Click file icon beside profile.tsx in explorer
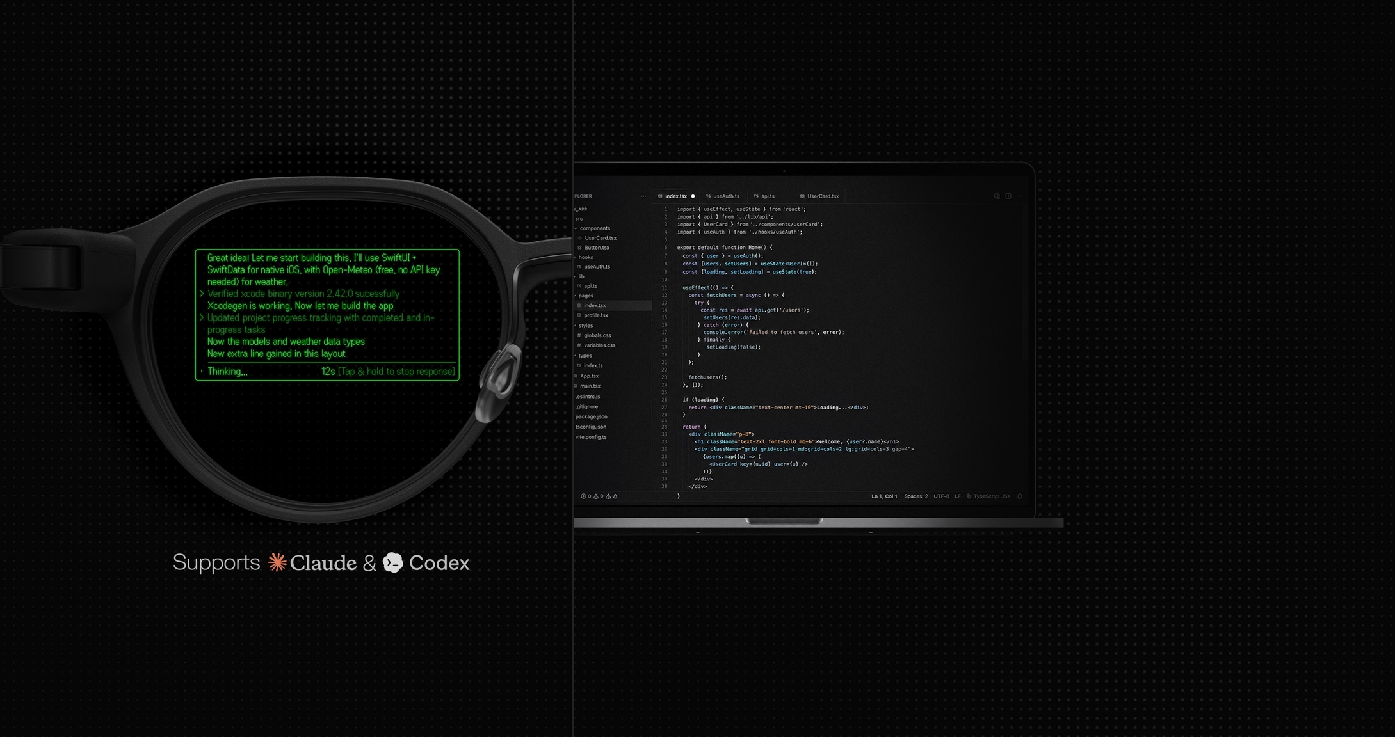 click(x=579, y=315)
